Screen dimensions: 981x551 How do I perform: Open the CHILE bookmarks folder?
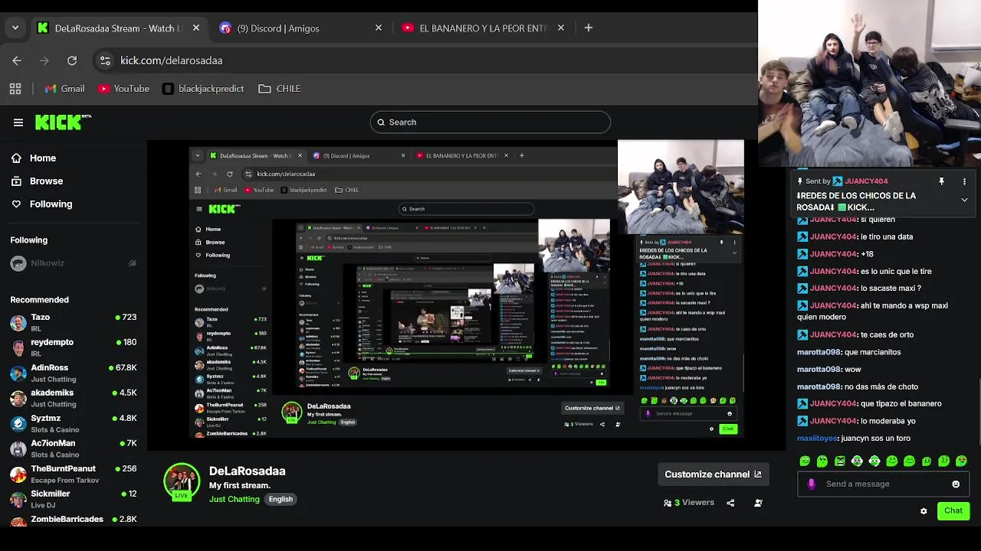[280, 89]
